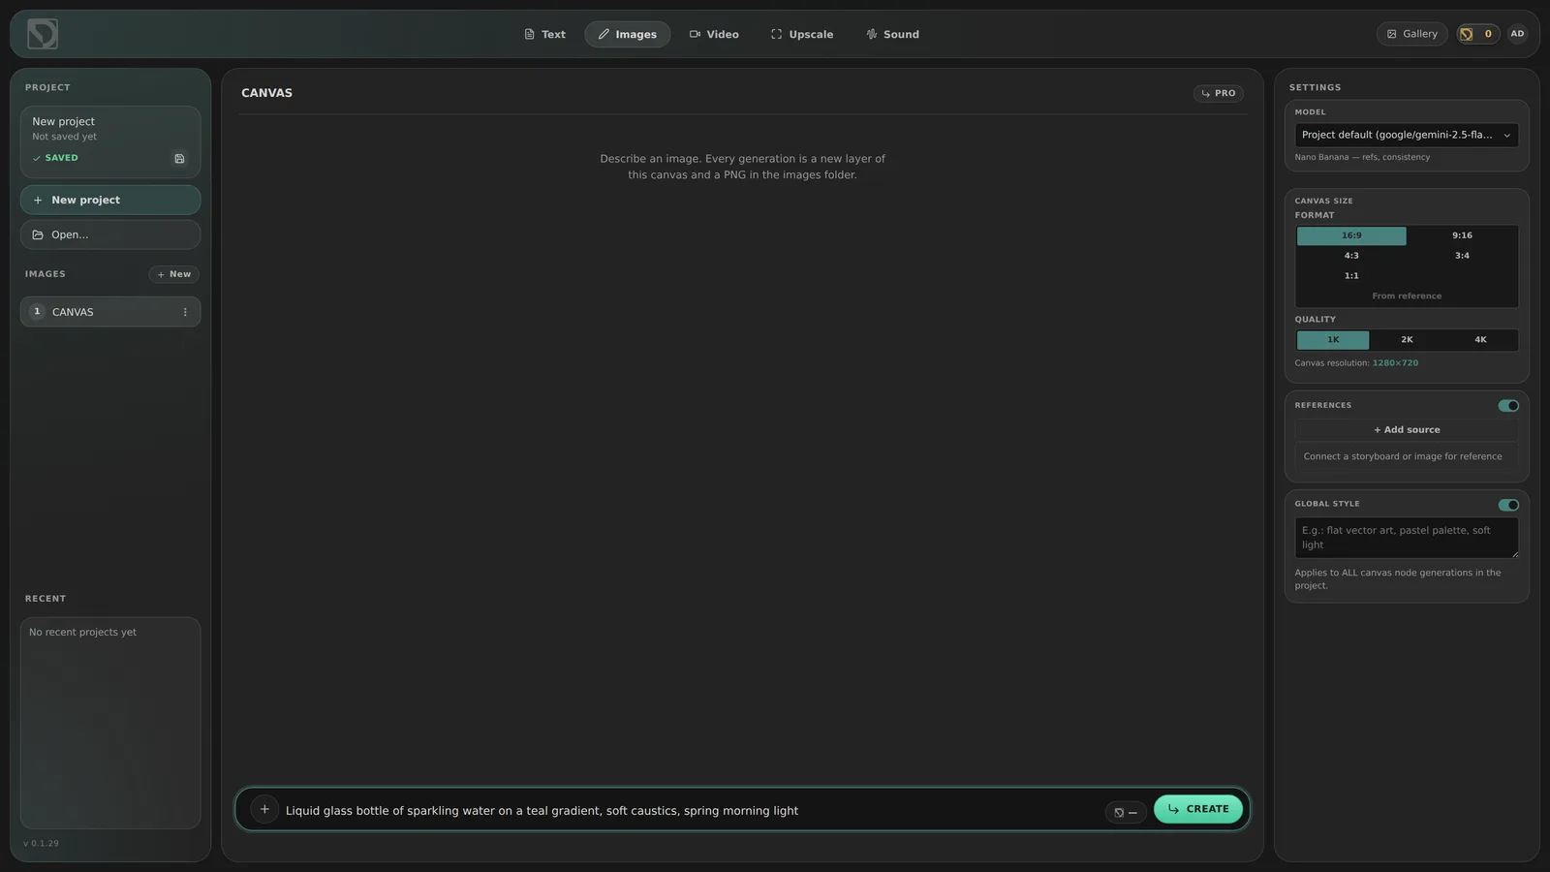Add a new image with the New button
The image size is (1550, 872).
point(174,274)
